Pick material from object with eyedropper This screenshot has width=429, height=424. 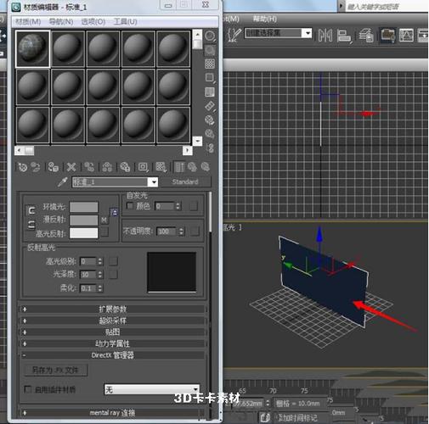pos(63,182)
